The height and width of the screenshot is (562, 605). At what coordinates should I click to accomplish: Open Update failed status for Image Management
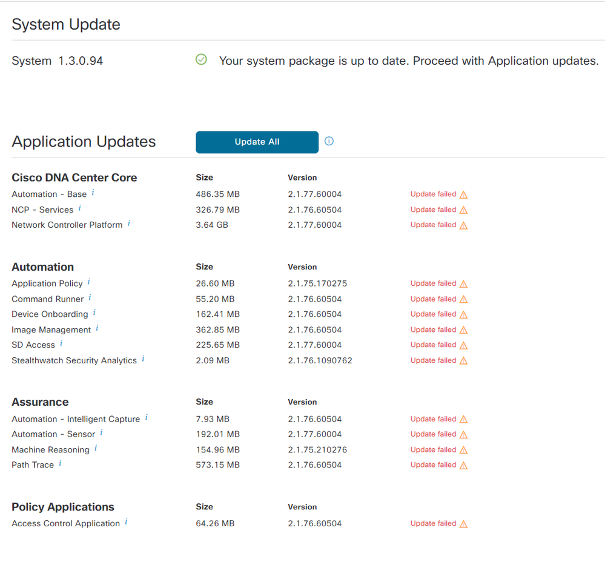coord(433,329)
